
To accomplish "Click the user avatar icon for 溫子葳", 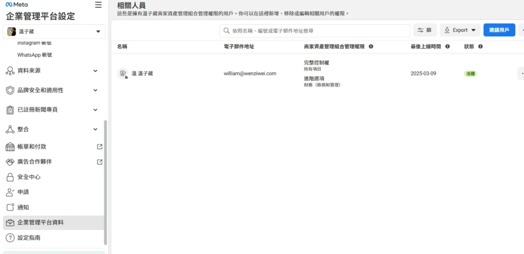I will (123, 74).
